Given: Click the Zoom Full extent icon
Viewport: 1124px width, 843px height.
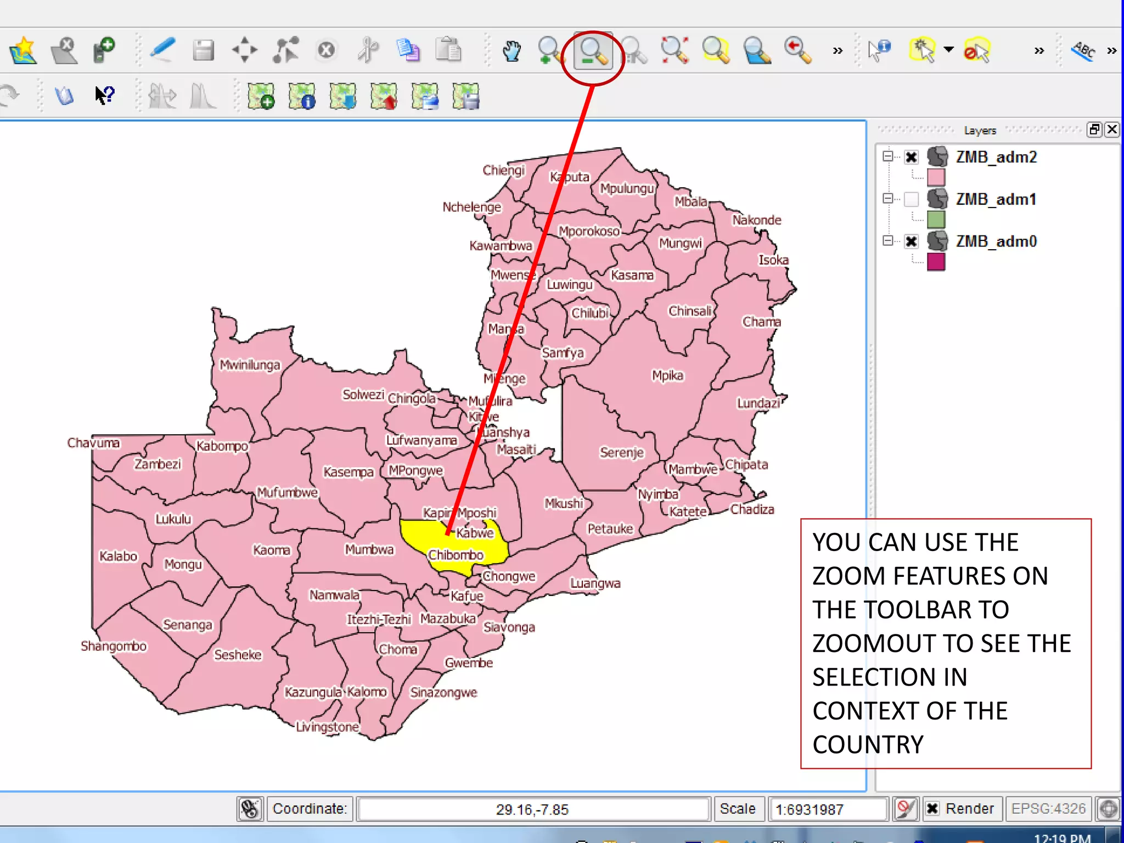Looking at the screenshot, I should point(675,50).
